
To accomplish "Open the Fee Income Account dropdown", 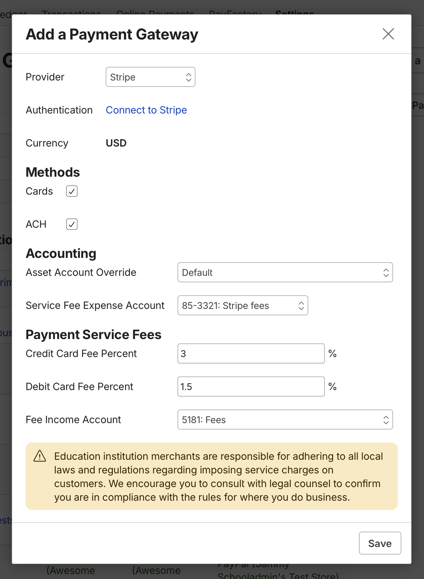I will (285, 420).
